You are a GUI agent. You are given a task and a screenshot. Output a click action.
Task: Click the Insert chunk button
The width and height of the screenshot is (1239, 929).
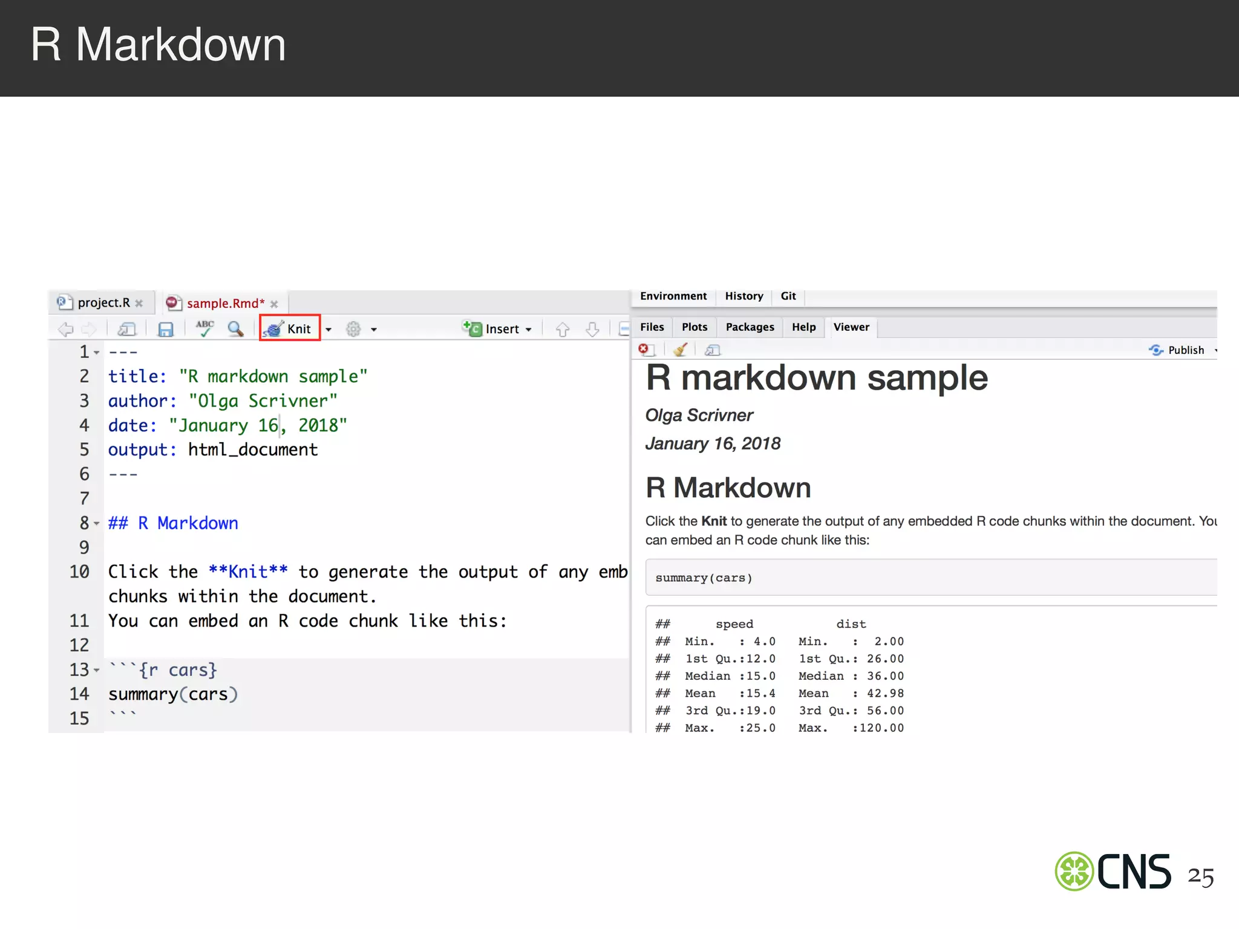(x=497, y=328)
